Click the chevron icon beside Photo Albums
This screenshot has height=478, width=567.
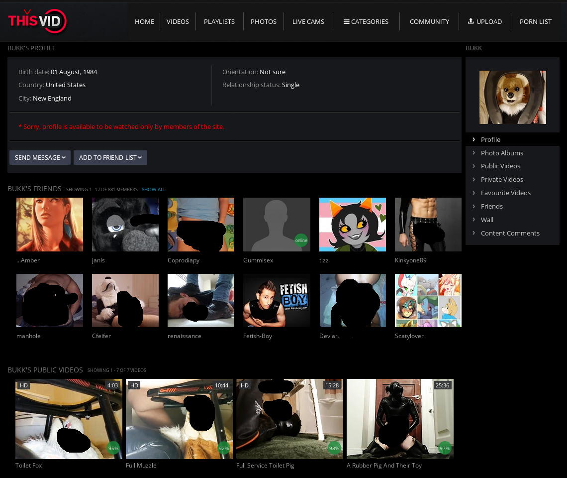pyautogui.click(x=473, y=153)
